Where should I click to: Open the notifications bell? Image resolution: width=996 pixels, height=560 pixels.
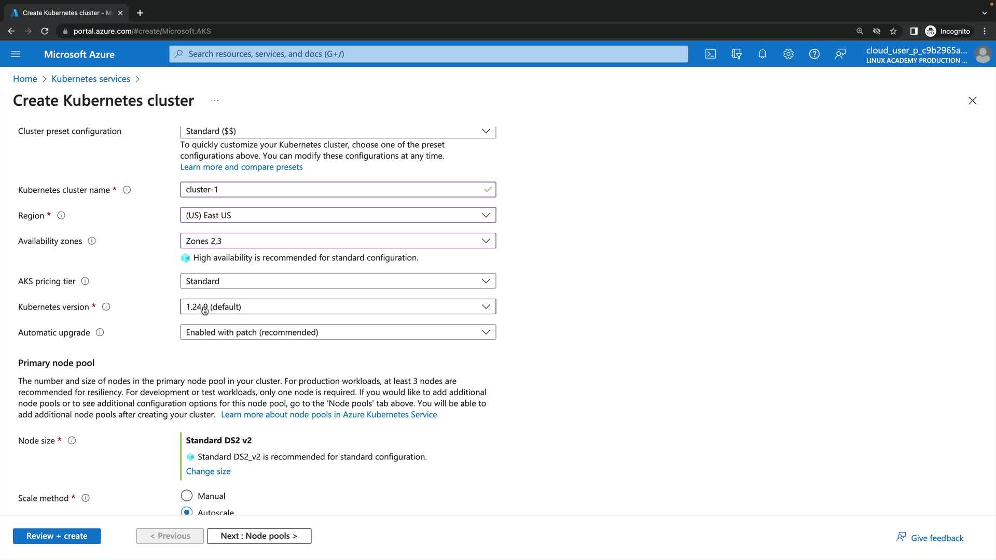[762, 54]
